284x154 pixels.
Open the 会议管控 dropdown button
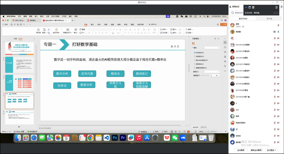[x=271, y=150]
